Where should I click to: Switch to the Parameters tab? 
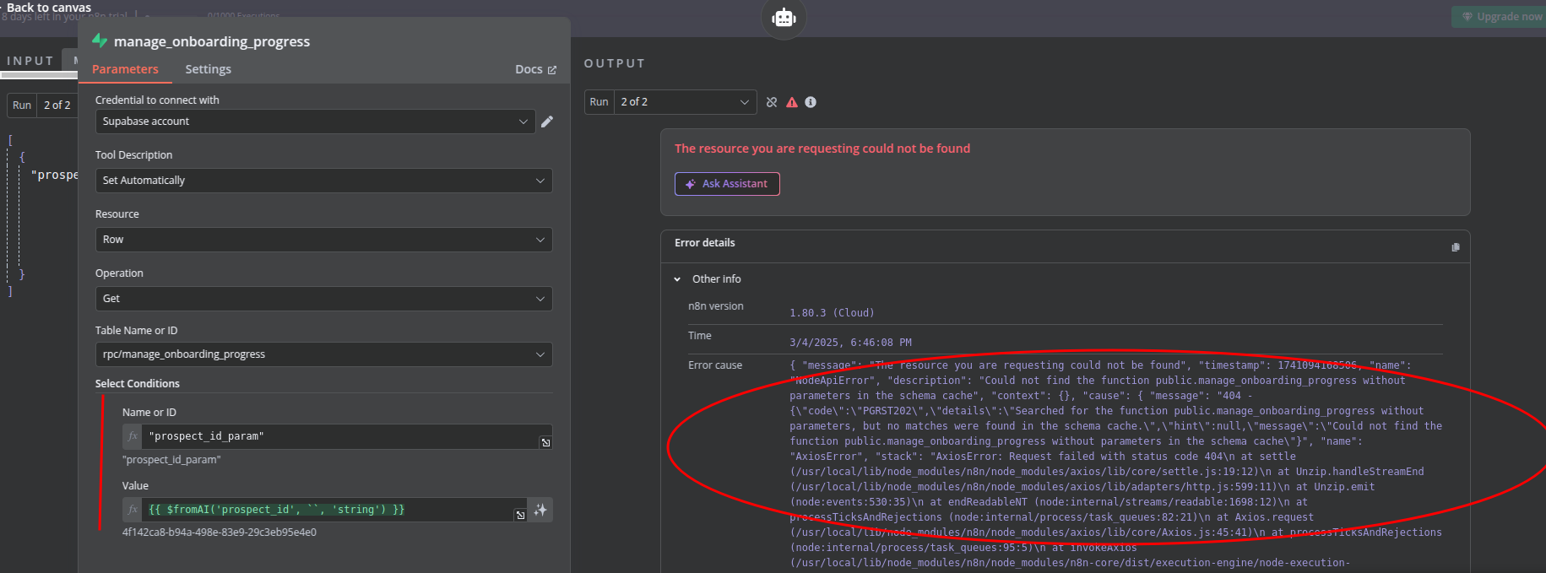pyautogui.click(x=125, y=69)
